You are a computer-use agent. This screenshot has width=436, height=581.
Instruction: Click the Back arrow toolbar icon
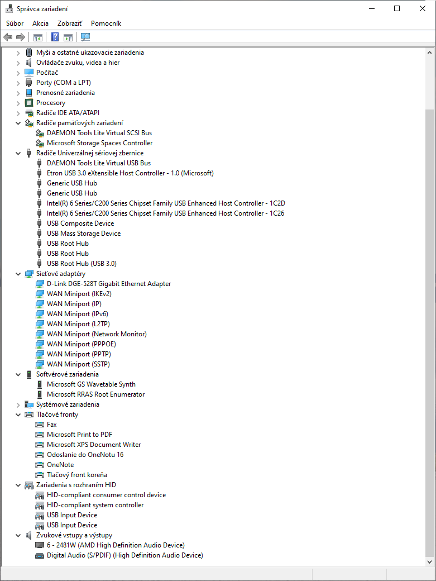tap(8, 37)
